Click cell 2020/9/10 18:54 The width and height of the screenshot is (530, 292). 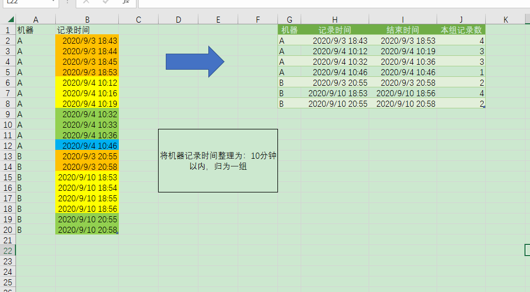click(x=87, y=187)
